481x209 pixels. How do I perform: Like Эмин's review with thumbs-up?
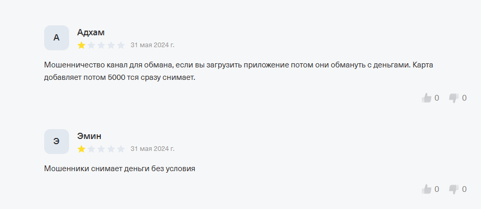tap(427, 189)
